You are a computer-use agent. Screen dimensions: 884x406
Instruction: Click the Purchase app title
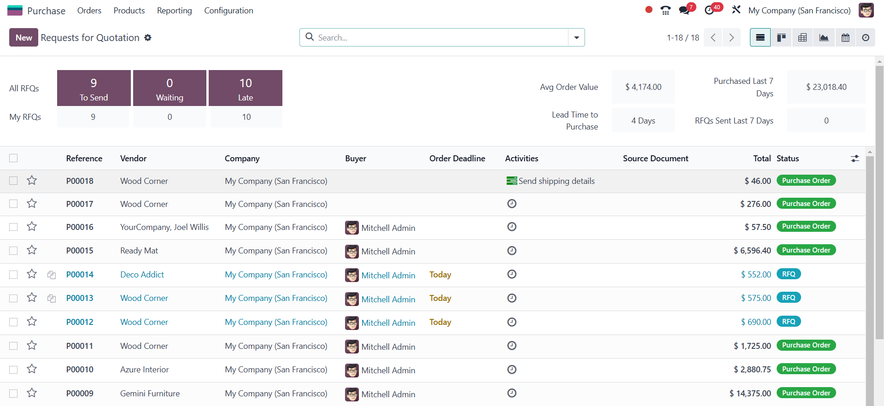(x=46, y=11)
